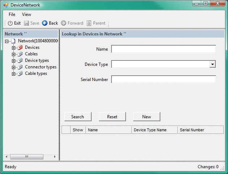
Task: Click the Exit toolbar label
Action: coord(17,23)
